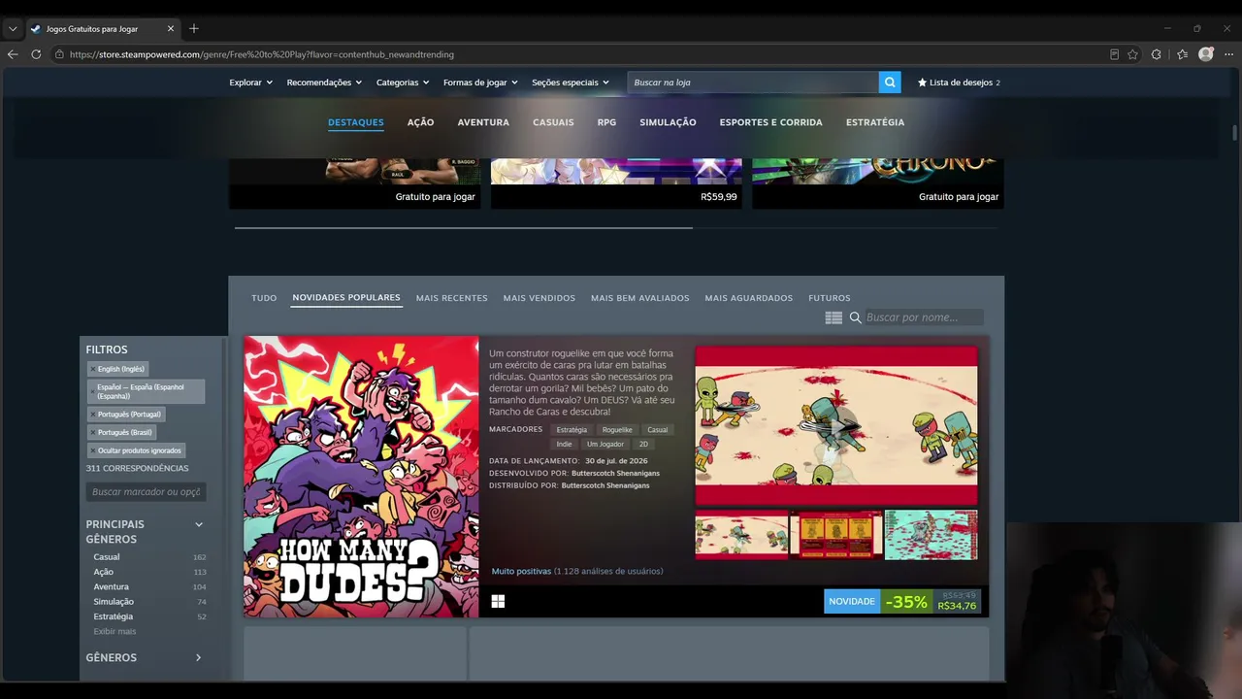Image resolution: width=1242 pixels, height=699 pixels.
Task: Open the How Many Dudes cover art
Action: point(361,477)
